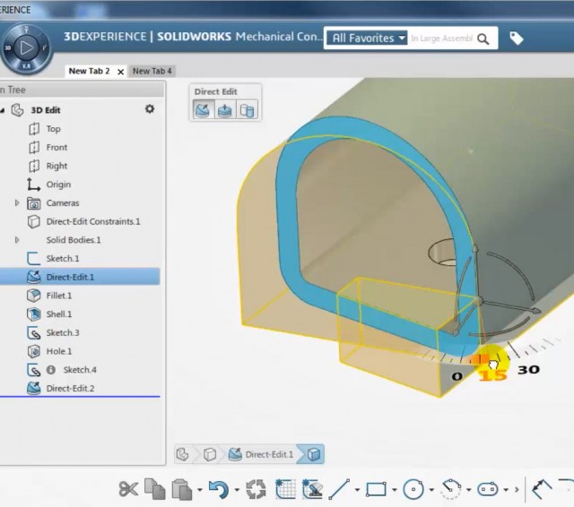The height and width of the screenshot is (507, 574).
Task: Click the search box in the top bar
Action: pyautogui.click(x=441, y=38)
